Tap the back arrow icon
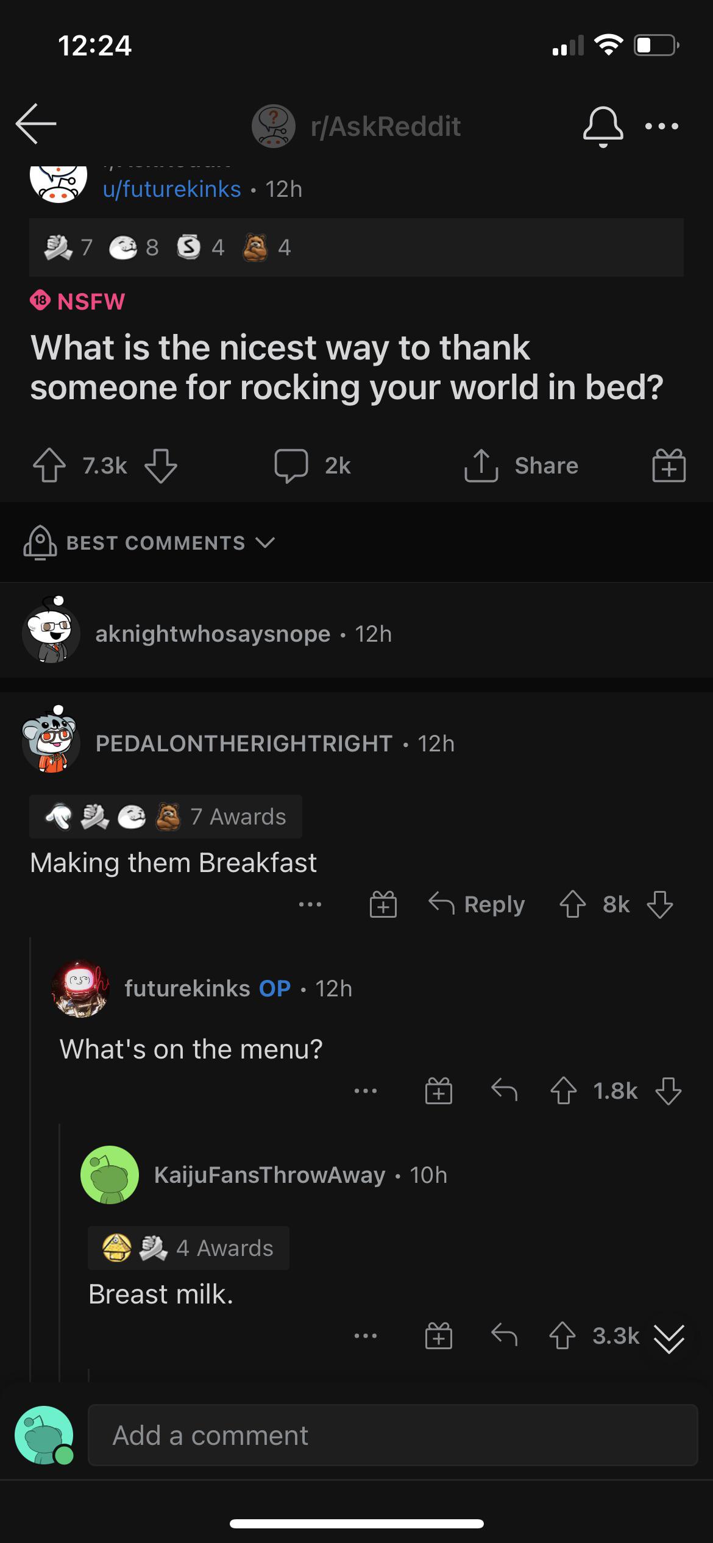 [36, 124]
